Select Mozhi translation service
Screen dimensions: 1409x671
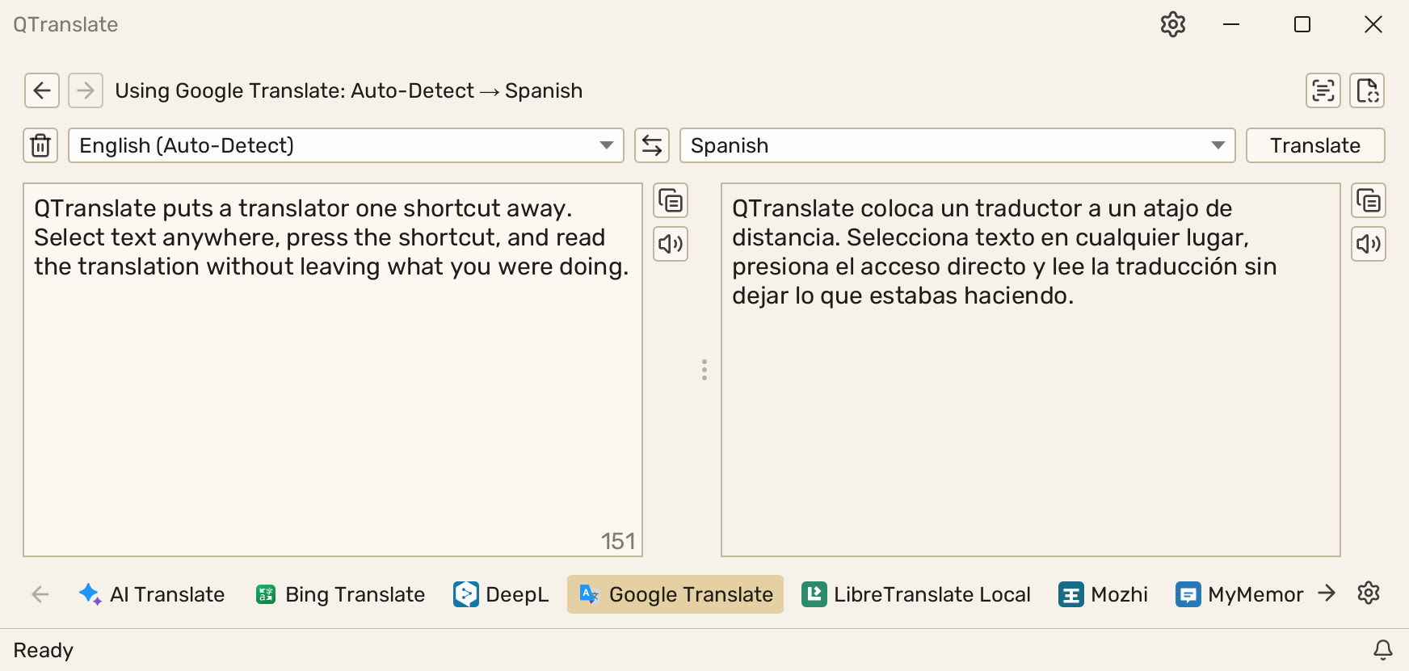pos(1104,594)
